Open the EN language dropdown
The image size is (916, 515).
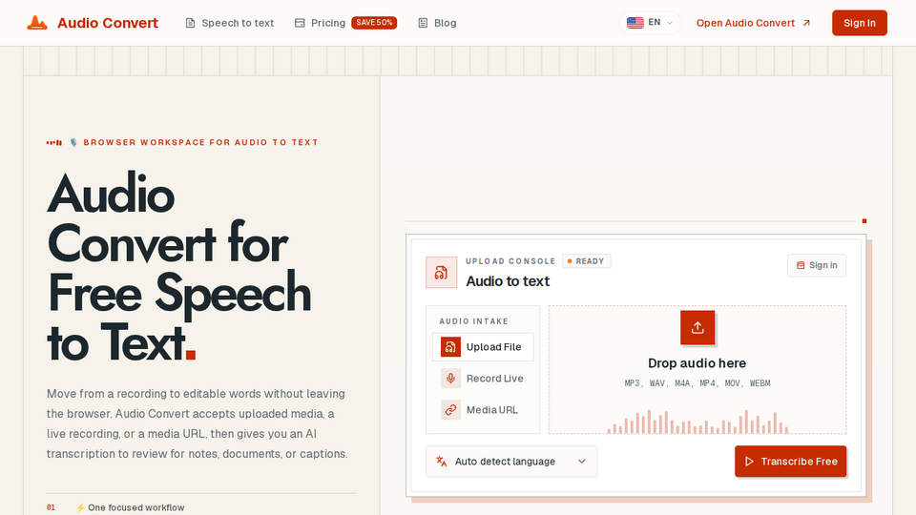point(650,23)
